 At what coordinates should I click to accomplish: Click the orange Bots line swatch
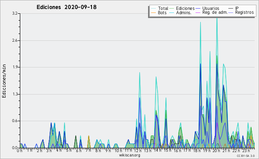coord(153,12)
